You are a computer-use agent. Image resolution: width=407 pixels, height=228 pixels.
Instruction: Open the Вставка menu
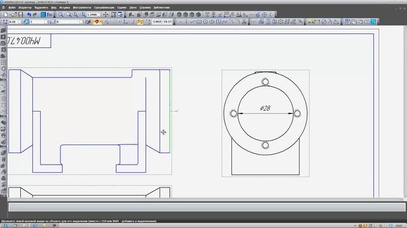(65, 8)
